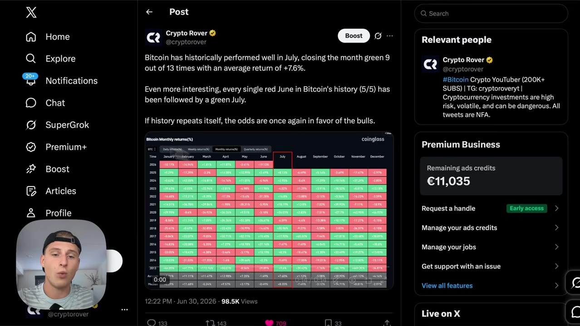Expand Request a handle chevron
Screen dimensions: 580x326
coord(556,208)
